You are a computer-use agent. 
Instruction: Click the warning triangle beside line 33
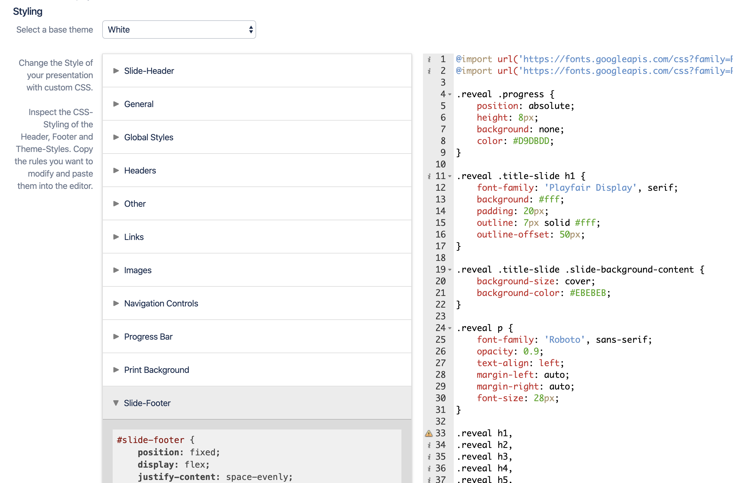pos(429,433)
